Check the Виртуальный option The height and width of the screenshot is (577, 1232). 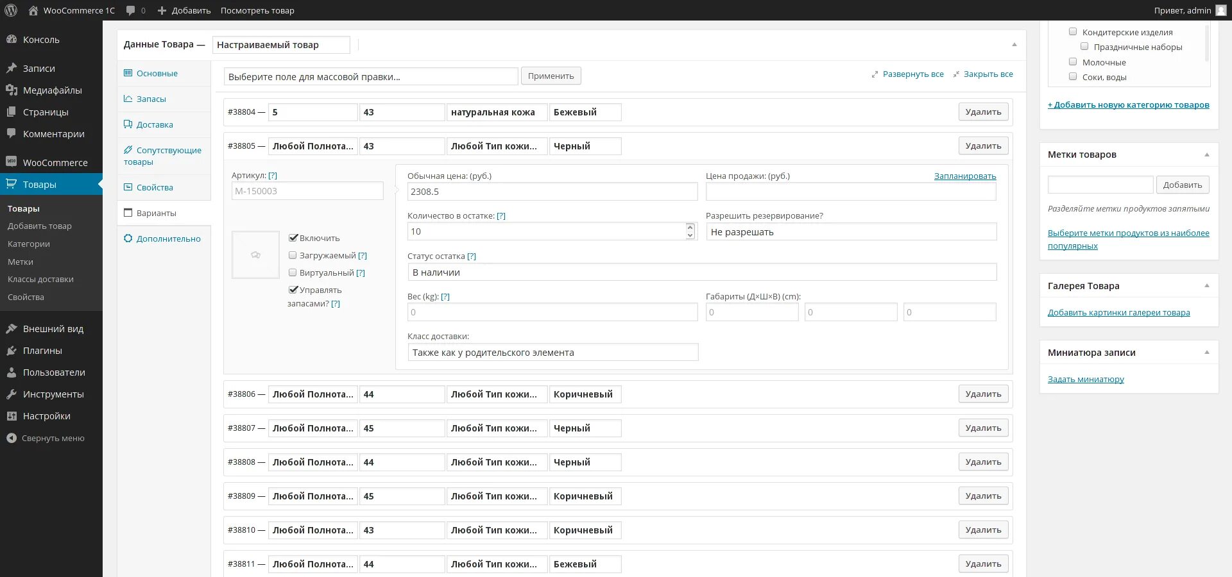point(293,272)
